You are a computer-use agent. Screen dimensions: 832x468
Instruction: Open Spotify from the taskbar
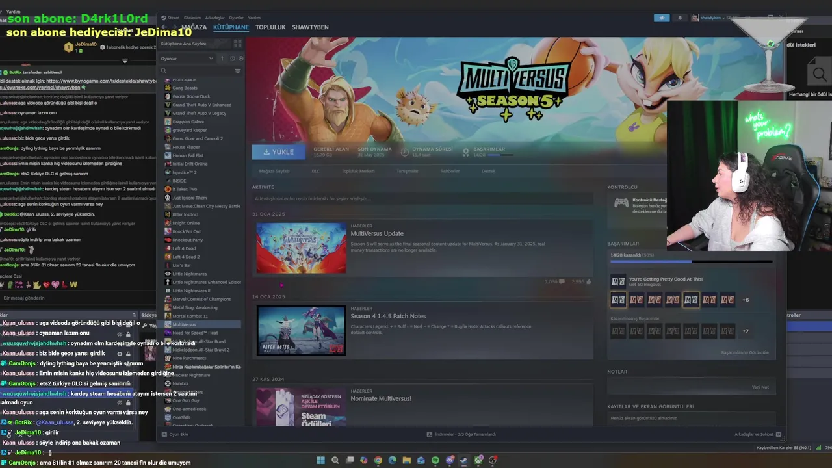(435, 460)
